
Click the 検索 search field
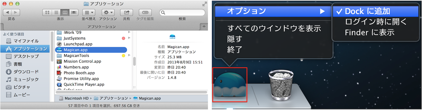pyautogui.click(x=182, y=12)
